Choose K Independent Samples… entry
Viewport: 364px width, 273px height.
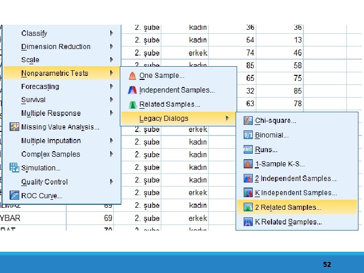[297, 193]
